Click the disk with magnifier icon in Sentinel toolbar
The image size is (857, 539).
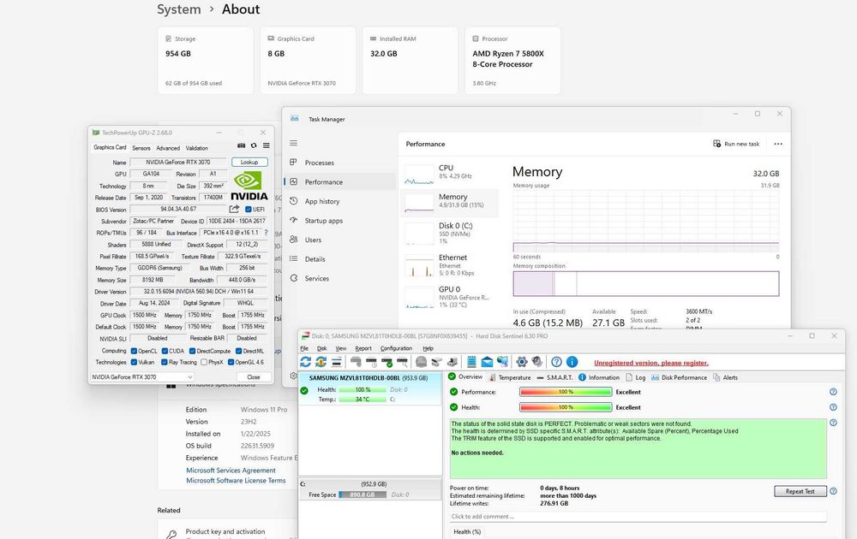tap(402, 362)
